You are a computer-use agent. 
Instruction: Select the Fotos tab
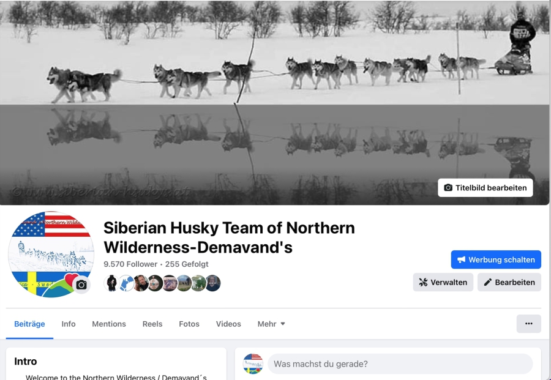tap(189, 324)
